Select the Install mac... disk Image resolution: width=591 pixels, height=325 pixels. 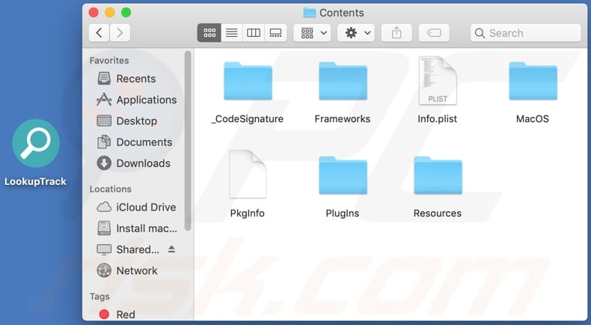(x=137, y=228)
